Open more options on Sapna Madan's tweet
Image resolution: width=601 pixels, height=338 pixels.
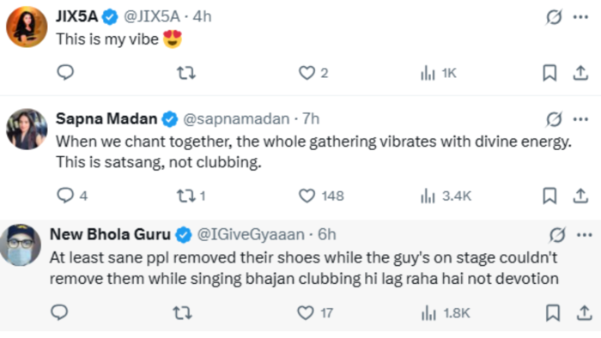(x=580, y=119)
